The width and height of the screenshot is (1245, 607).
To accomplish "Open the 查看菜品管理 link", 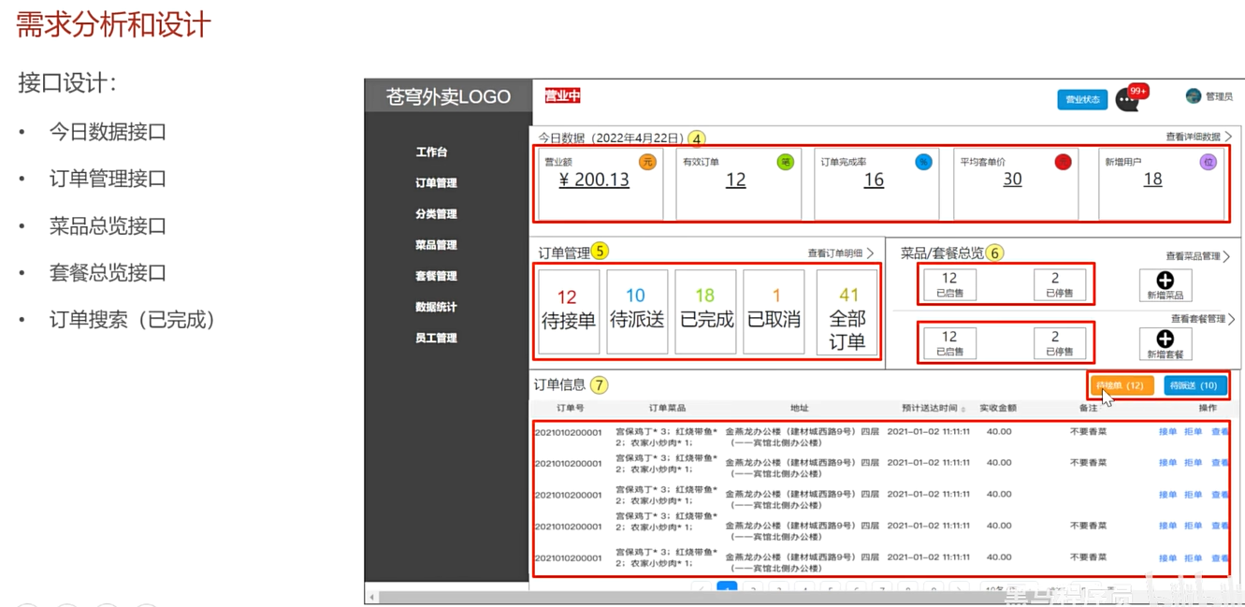I will (1193, 256).
